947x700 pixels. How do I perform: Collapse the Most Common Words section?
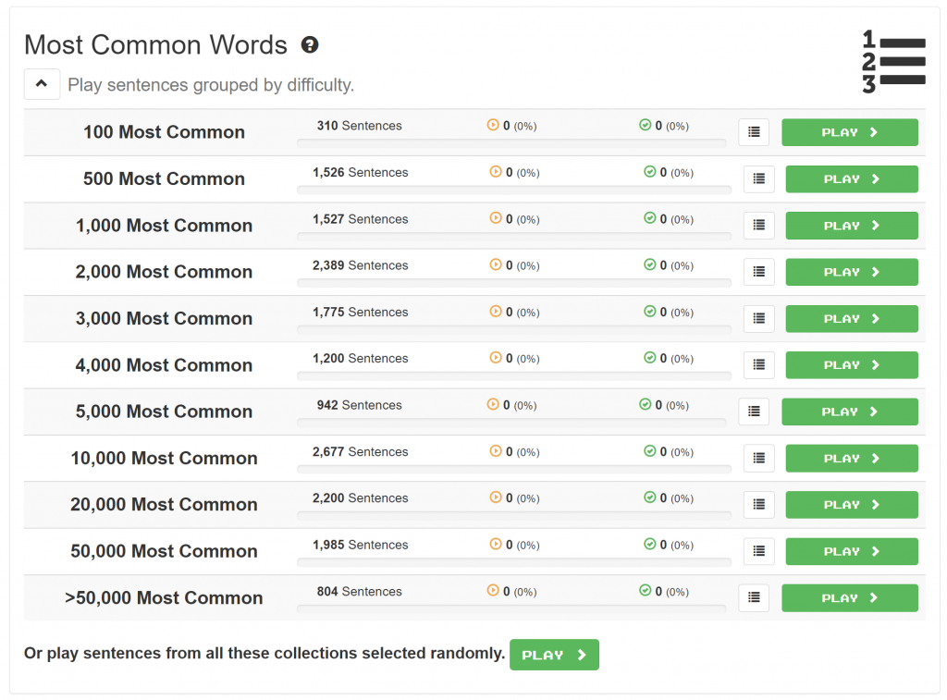tap(42, 84)
